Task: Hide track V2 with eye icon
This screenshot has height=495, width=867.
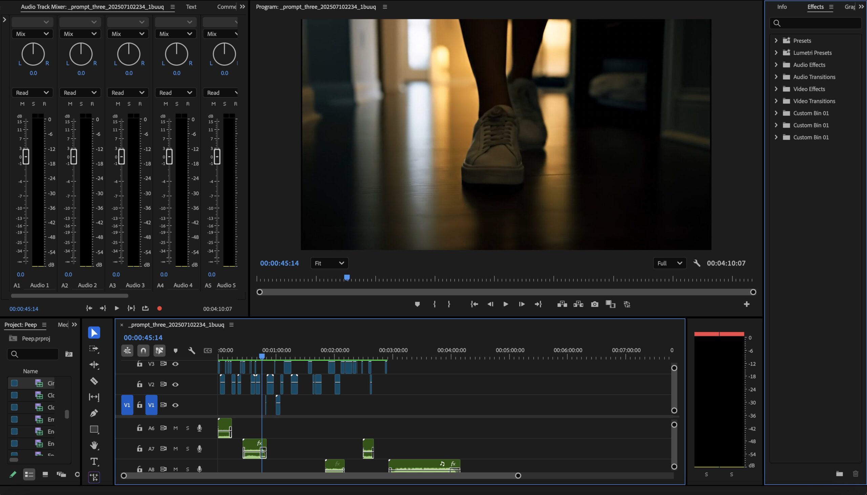Action: pyautogui.click(x=175, y=385)
